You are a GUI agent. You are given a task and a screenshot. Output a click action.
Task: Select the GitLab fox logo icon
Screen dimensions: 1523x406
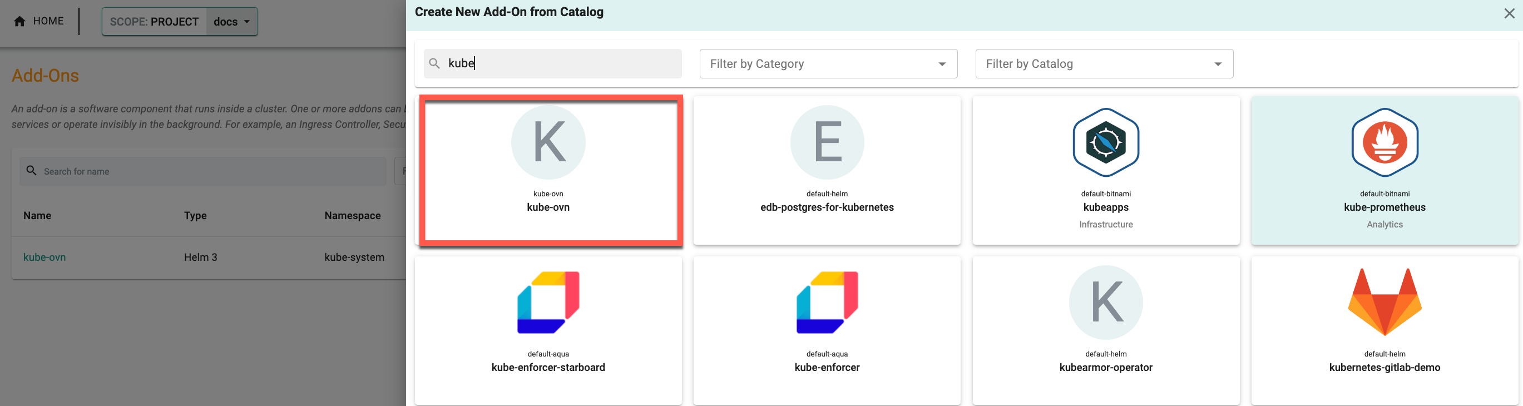click(1384, 302)
